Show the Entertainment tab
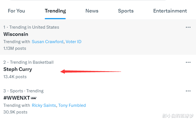This screenshot has height=121, width=196. (x=170, y=11)
